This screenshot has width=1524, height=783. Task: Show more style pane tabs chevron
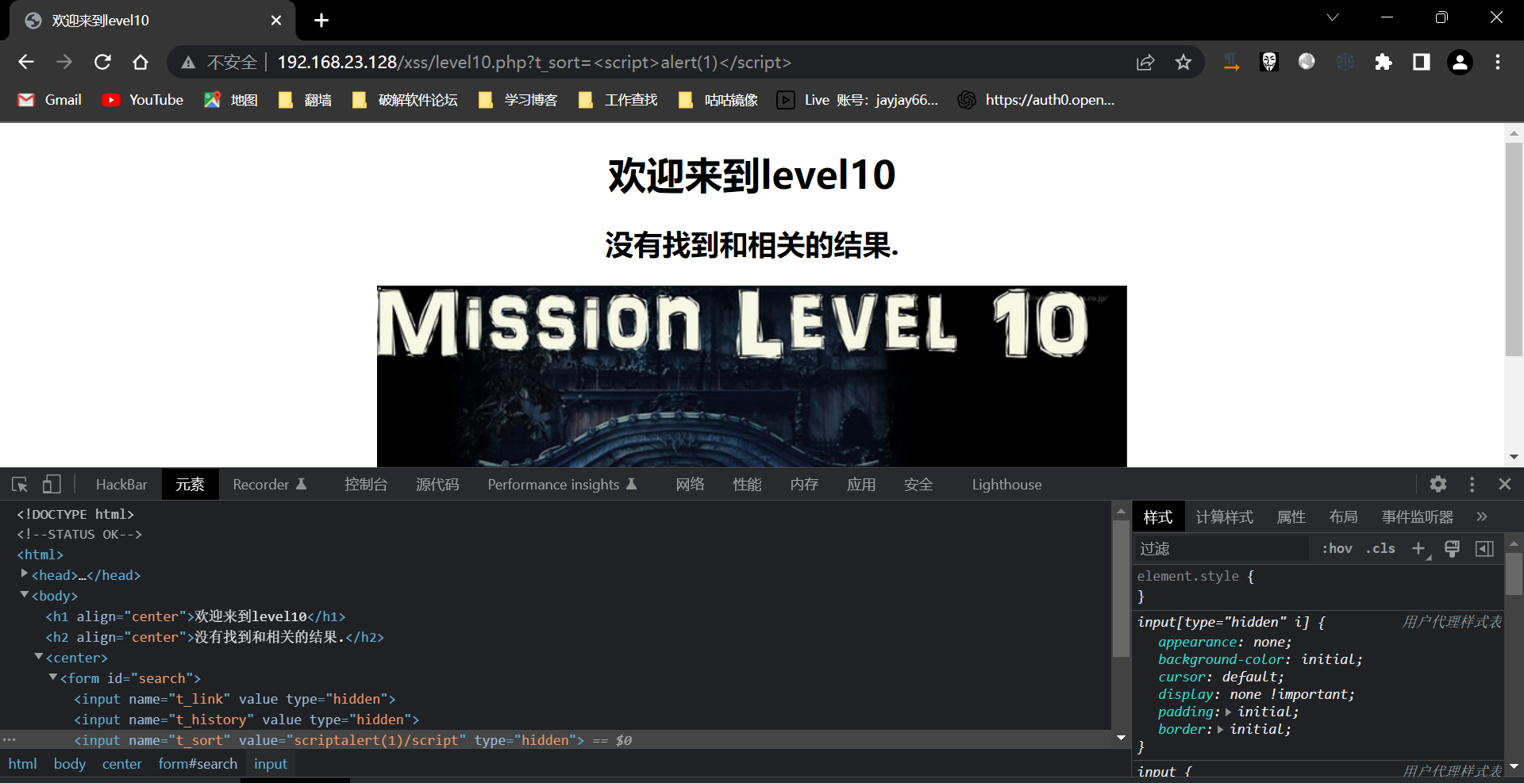[x=1481, y=516]
